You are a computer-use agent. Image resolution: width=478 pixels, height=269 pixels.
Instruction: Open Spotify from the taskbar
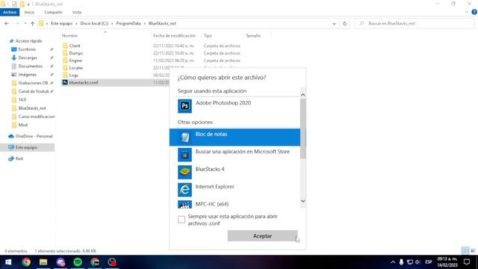click(x=78, y=262)
